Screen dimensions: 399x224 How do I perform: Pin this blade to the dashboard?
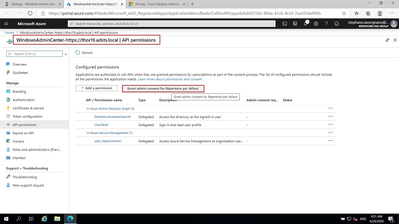click(x=387, y=40)
